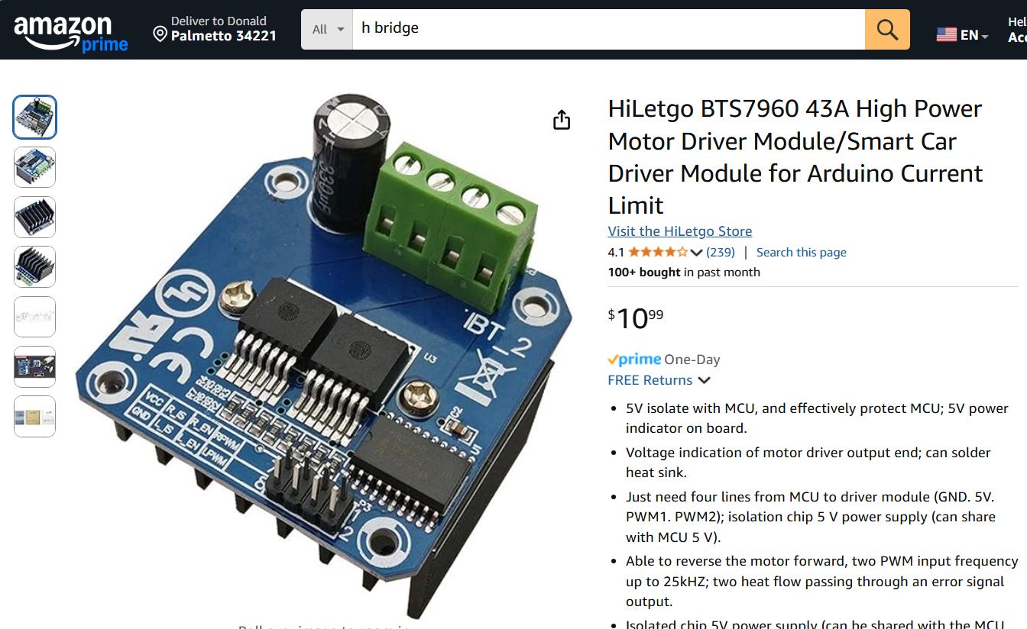Click the search field containing h bridge
This screenshot has width=1027, height=629.
click(608, 30)
